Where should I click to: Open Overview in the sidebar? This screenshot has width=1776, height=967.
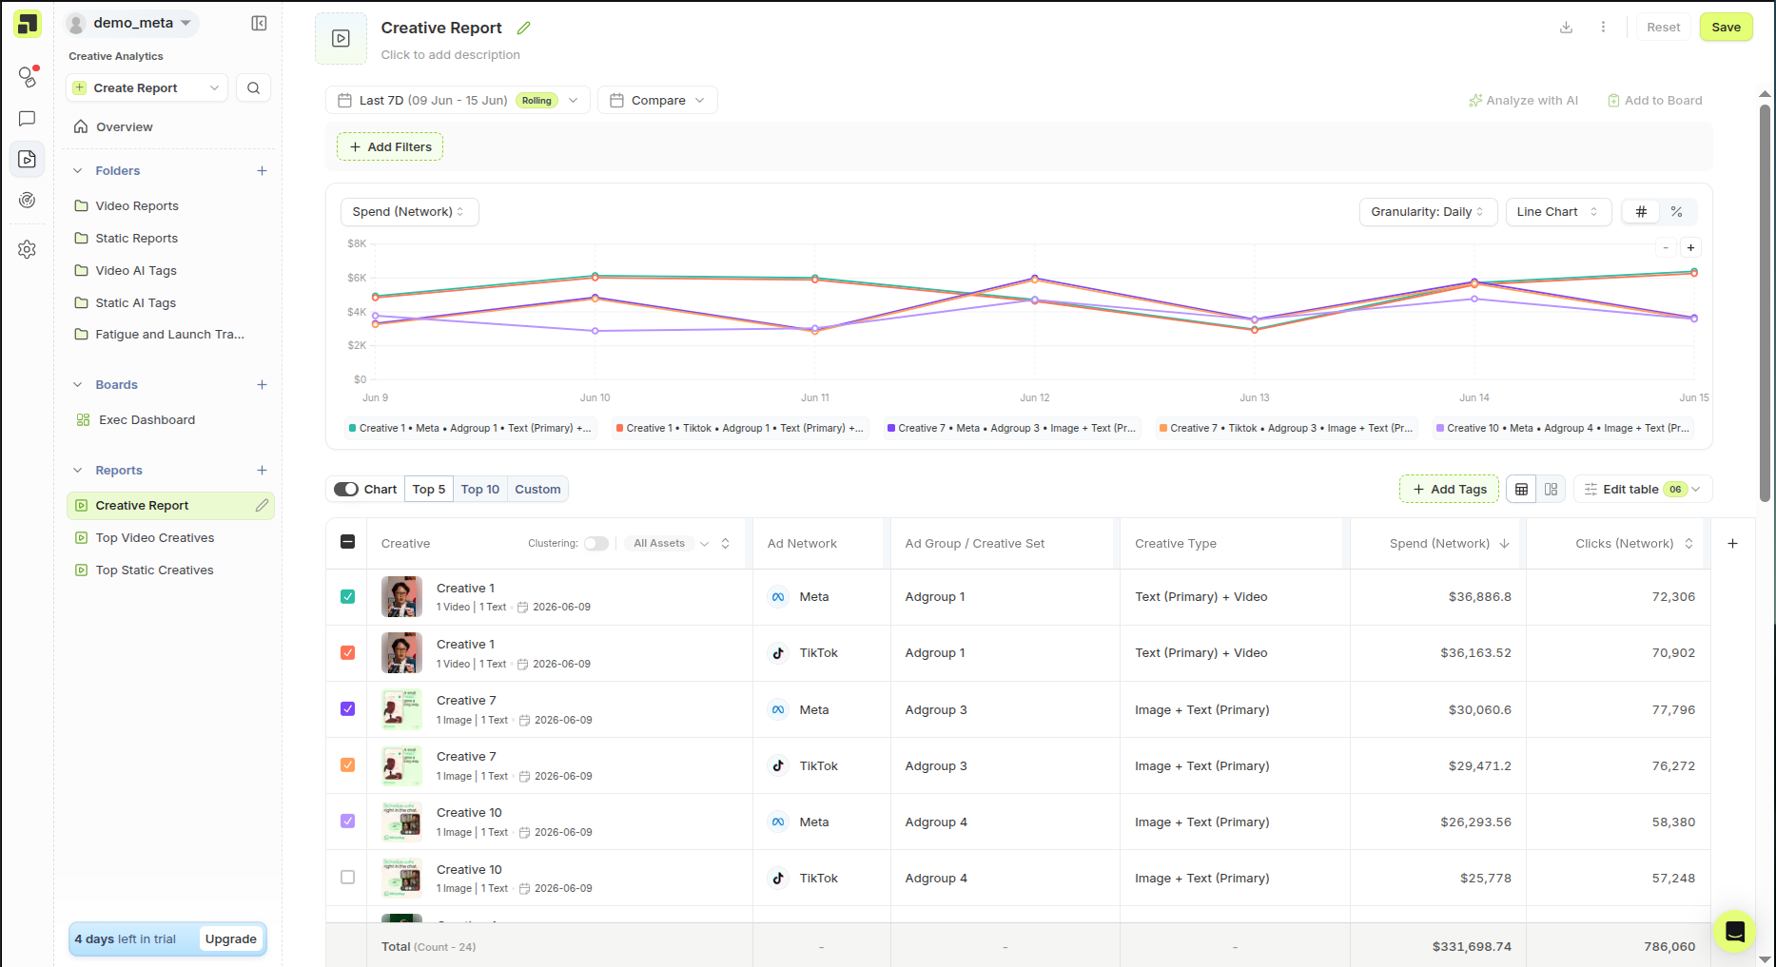[x=124, y=126]
